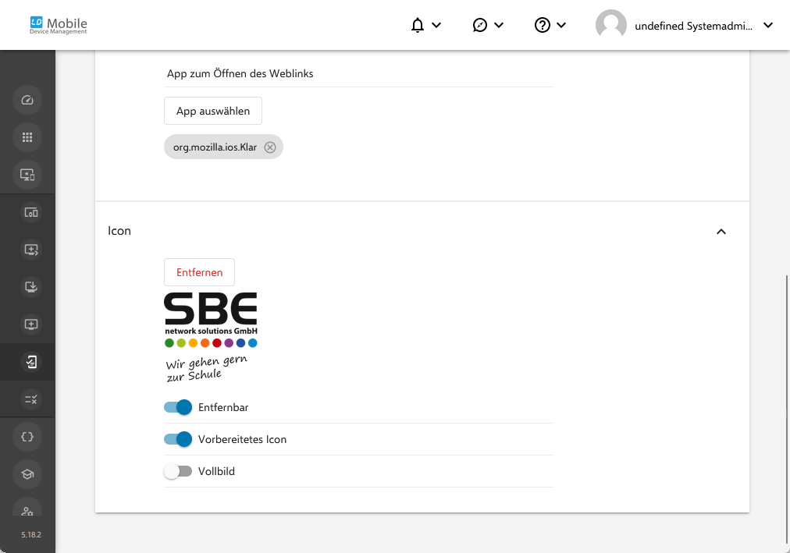
Task: Click the monitor with star sidebar icon
Action: click(x=27, y=175)
